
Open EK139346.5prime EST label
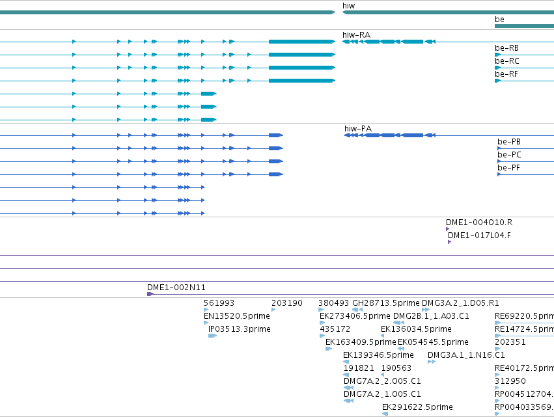[378, 355]
